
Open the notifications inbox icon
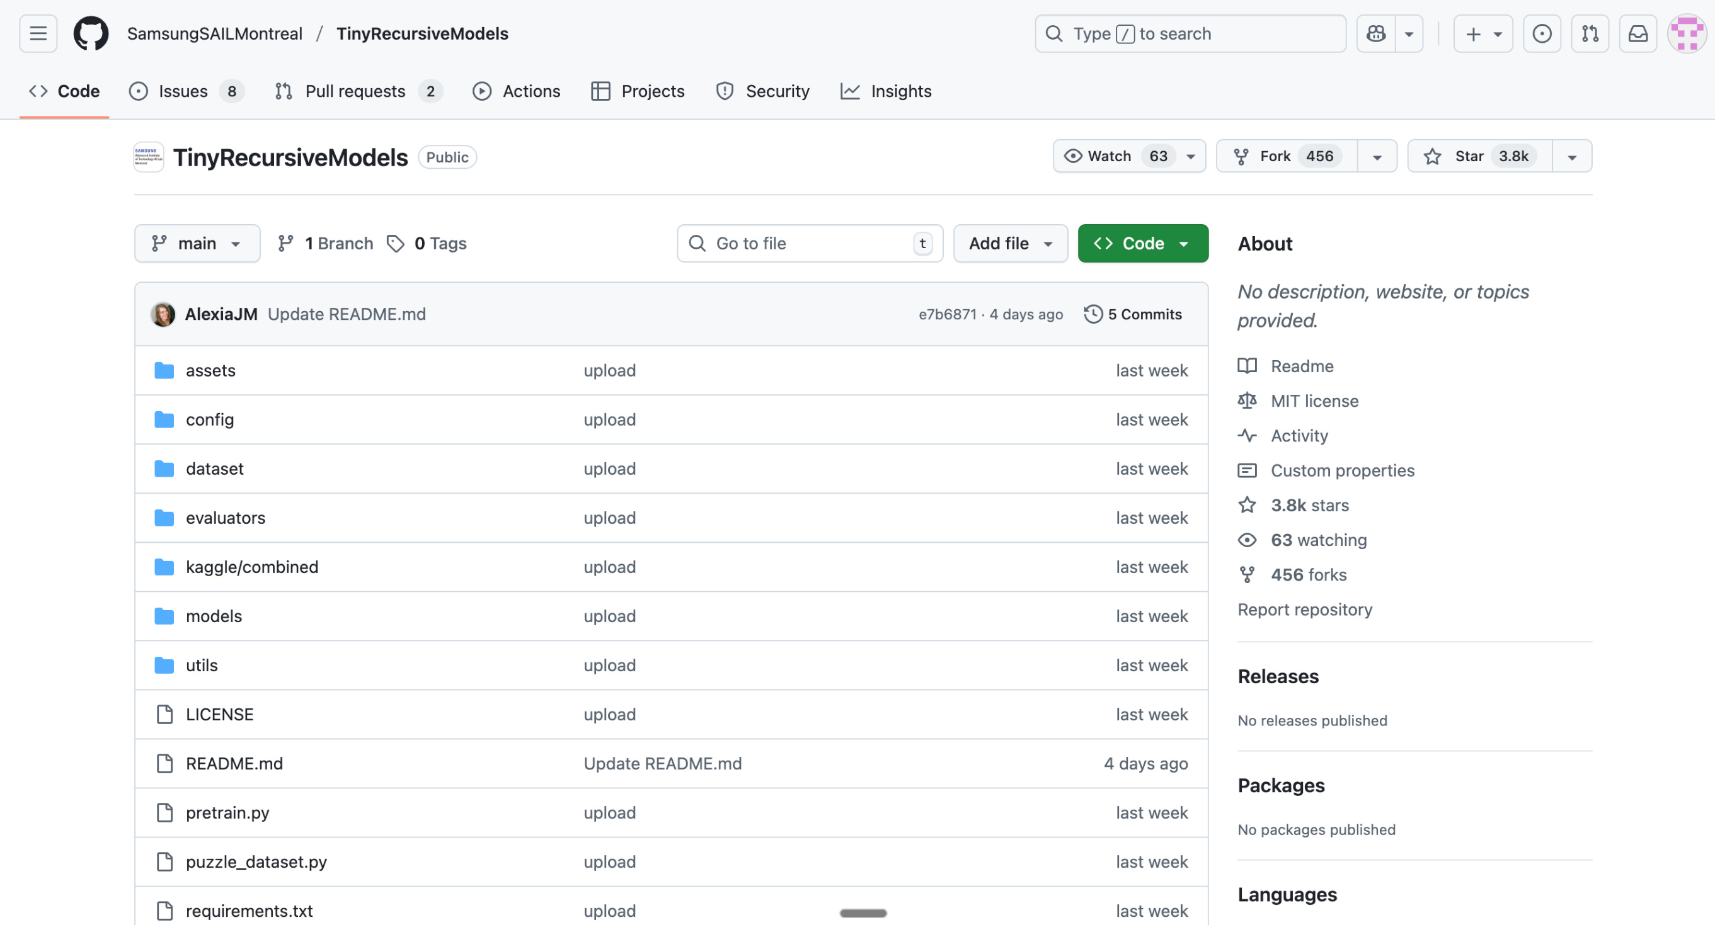point(1638,33)
